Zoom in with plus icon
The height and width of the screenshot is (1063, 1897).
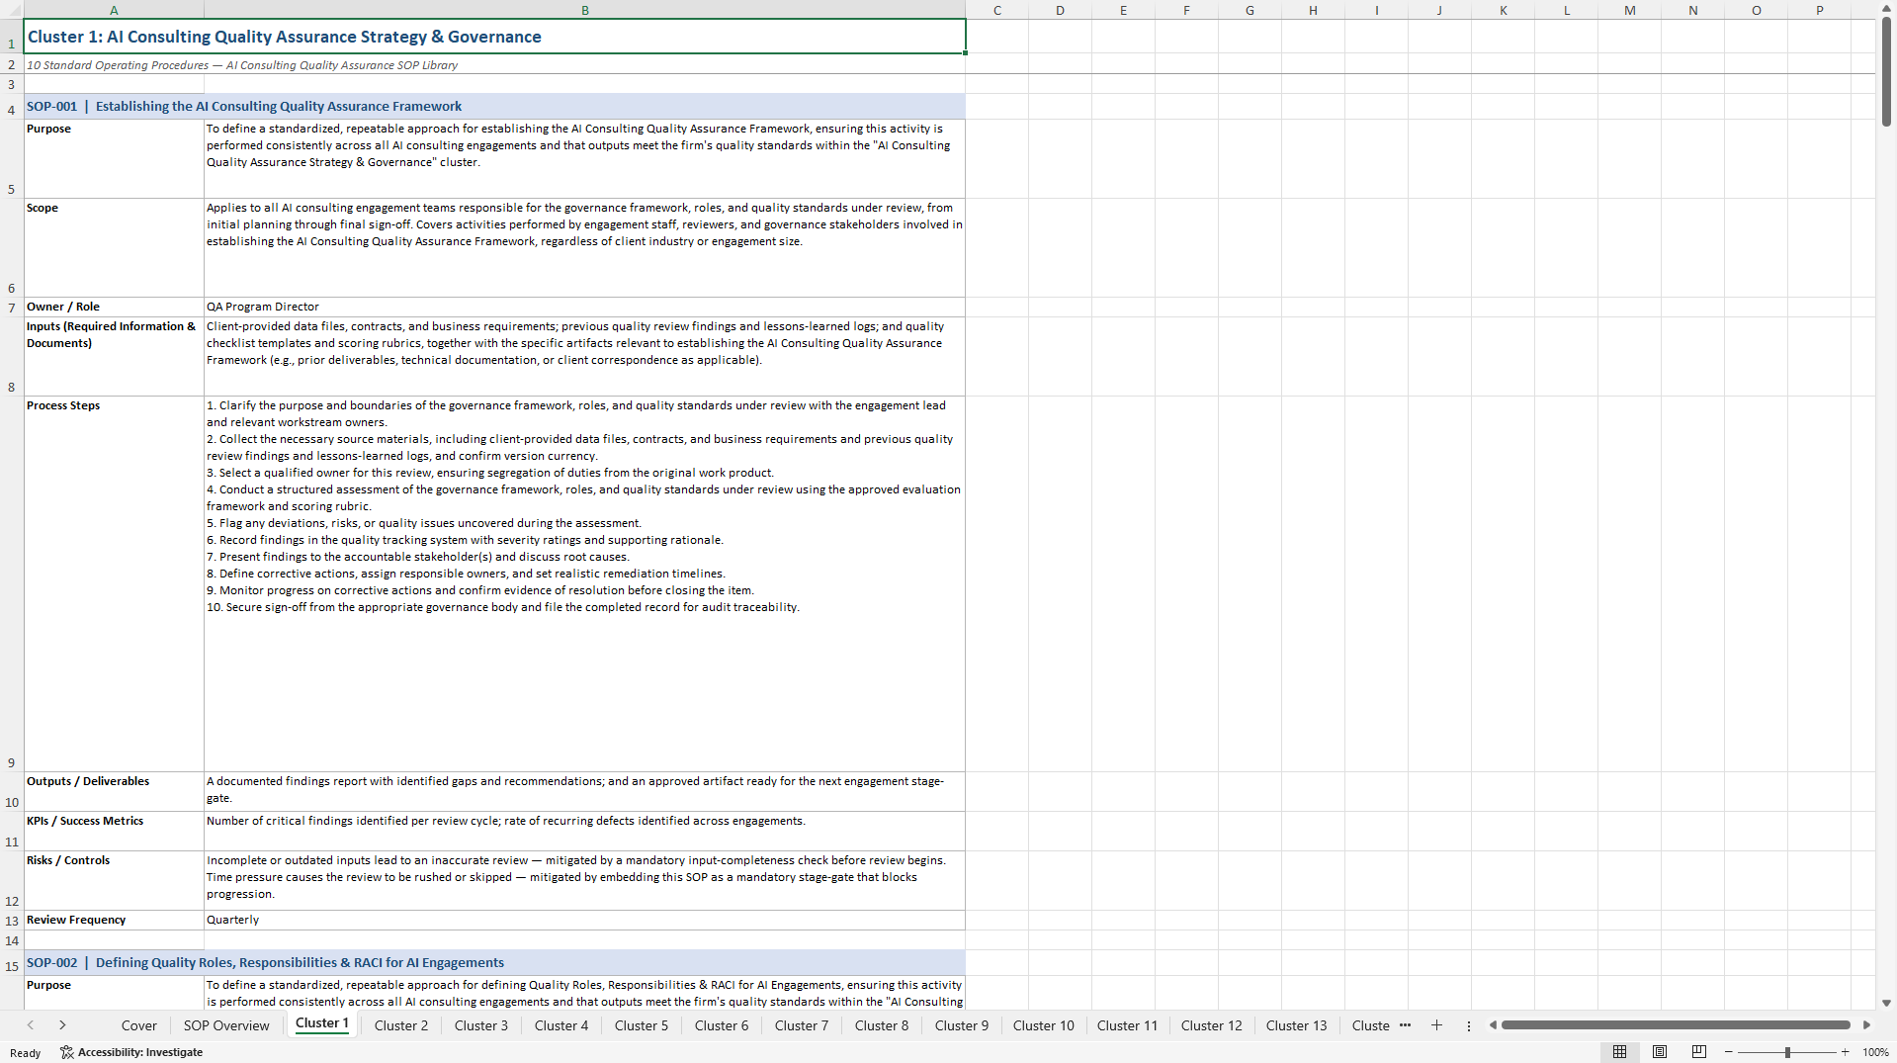pos(1845,1052)
